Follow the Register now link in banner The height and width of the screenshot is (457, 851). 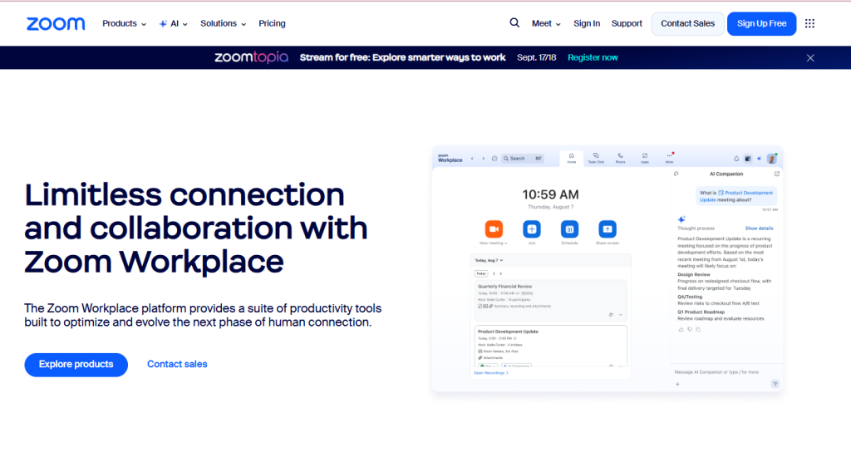(x=593, y=57)
